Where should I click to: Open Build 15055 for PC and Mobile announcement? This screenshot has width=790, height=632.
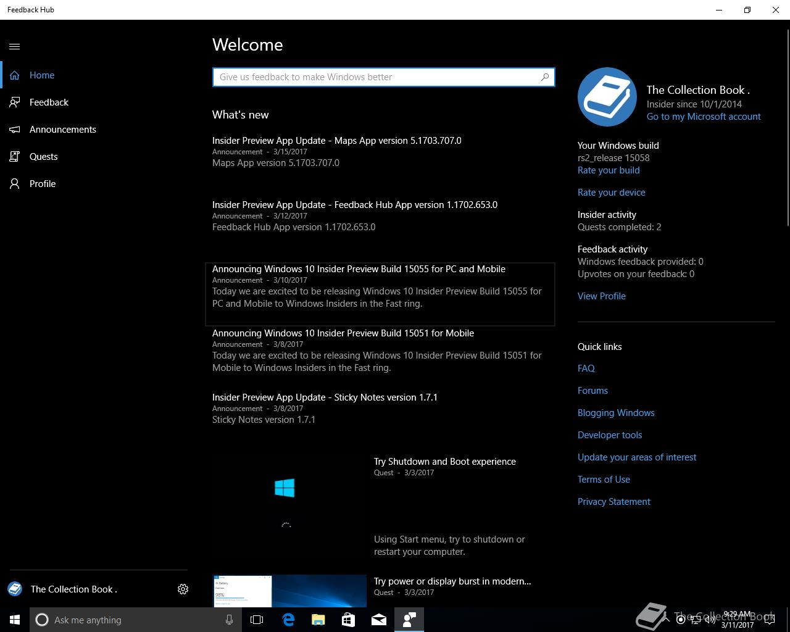(x=380, y=294)
